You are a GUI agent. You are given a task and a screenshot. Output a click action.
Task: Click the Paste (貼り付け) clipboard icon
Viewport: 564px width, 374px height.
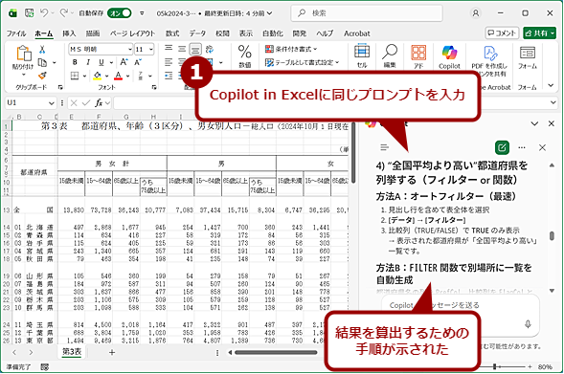click(24, 54)
